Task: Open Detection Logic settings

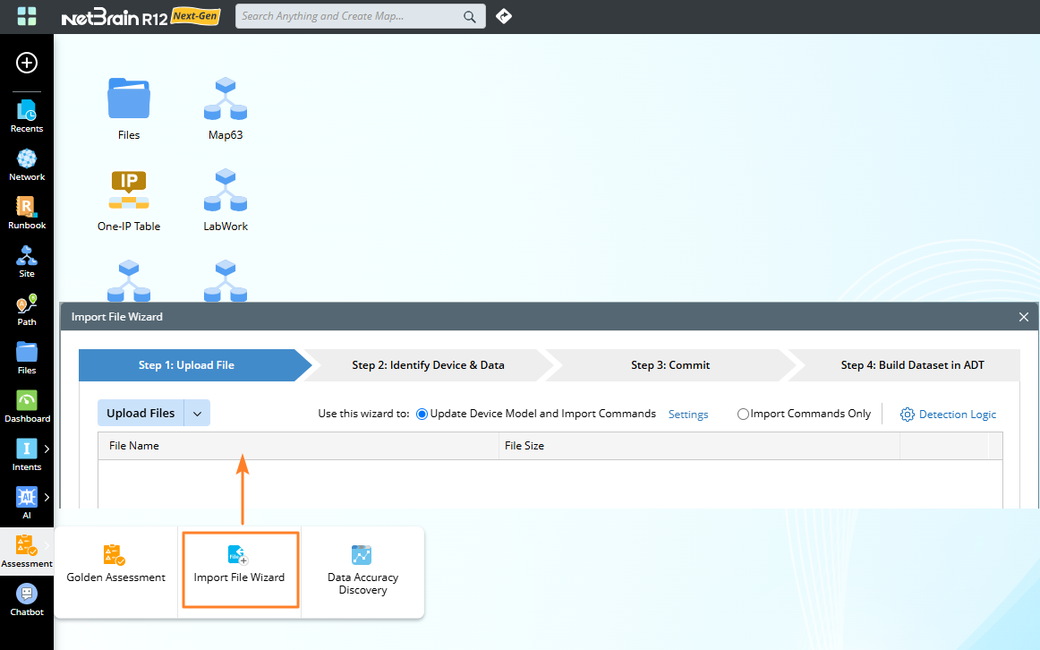Action: 948,415
